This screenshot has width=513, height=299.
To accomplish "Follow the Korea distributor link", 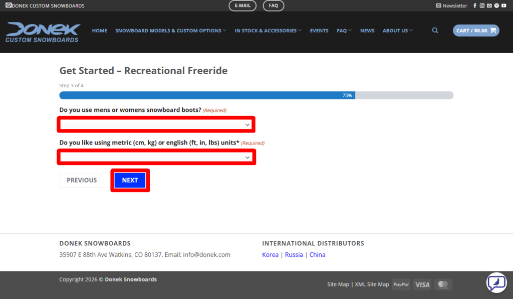I will pos(270,255).
